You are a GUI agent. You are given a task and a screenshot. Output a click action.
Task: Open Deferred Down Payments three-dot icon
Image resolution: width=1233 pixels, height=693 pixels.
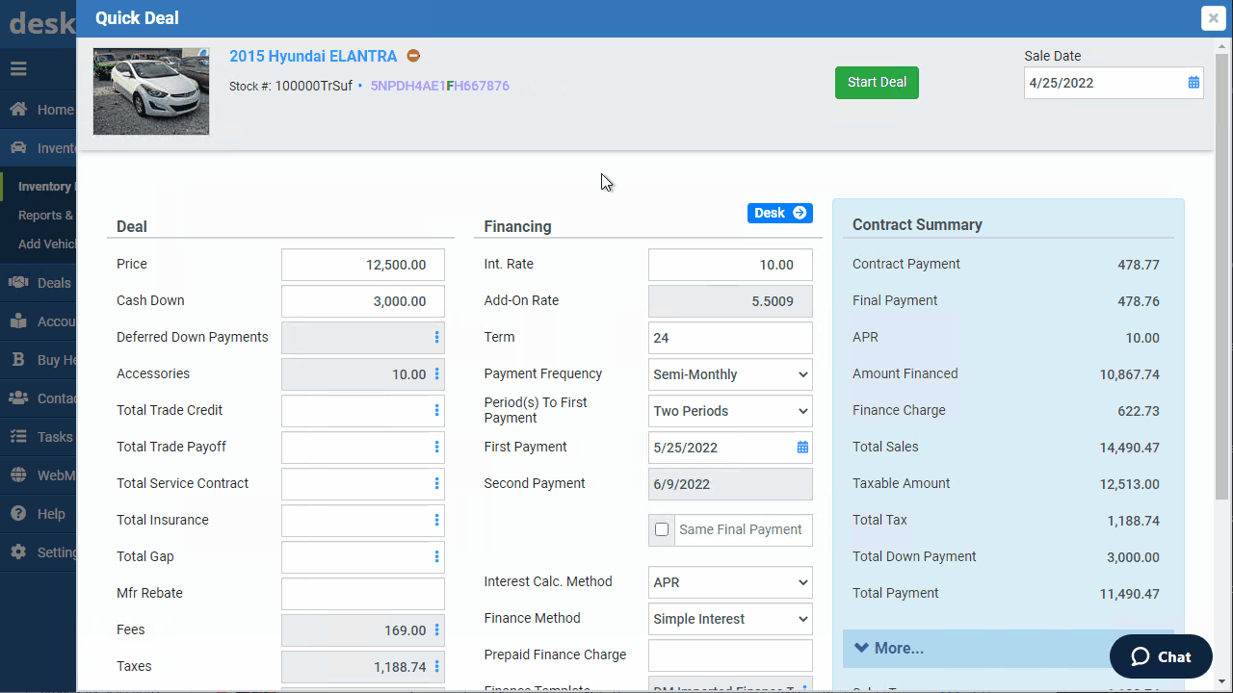436,338
